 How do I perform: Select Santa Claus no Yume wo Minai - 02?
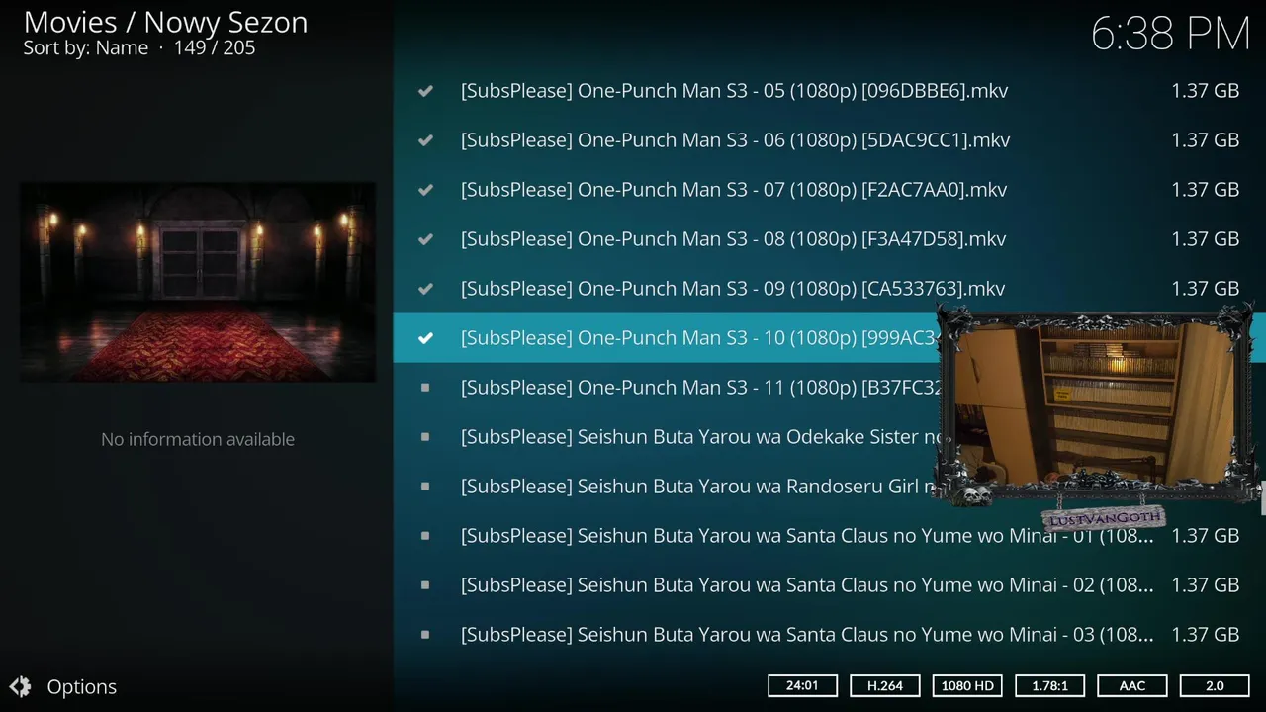(829, 585)
